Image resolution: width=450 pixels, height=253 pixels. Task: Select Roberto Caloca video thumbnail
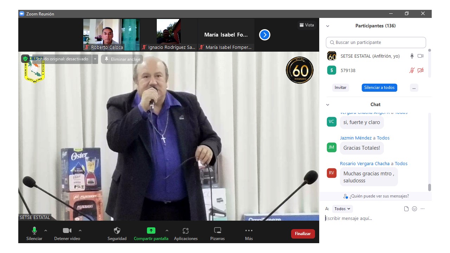pyautogui.click(x=111, y=35)
